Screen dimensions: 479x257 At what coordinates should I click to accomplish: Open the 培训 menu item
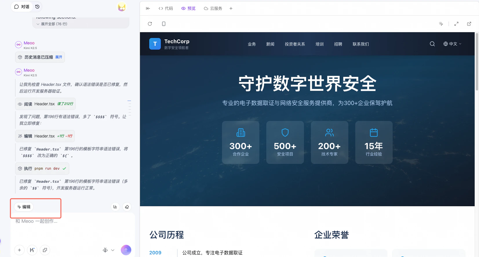[320, 44]
